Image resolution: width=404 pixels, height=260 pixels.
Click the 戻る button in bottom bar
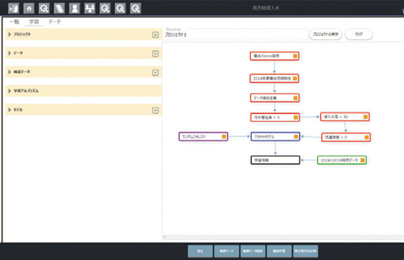[x=200, y=252]
